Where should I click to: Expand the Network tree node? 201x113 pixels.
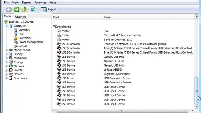pyautogui.click(x=6, y=66)
